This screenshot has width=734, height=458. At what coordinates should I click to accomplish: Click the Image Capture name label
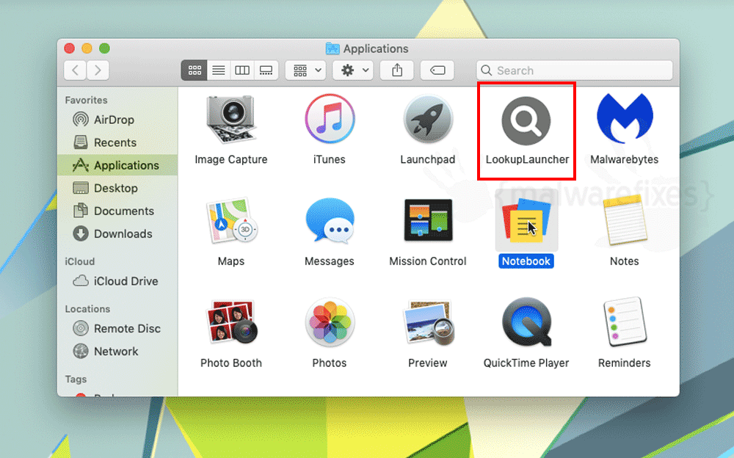pos(231,159)
